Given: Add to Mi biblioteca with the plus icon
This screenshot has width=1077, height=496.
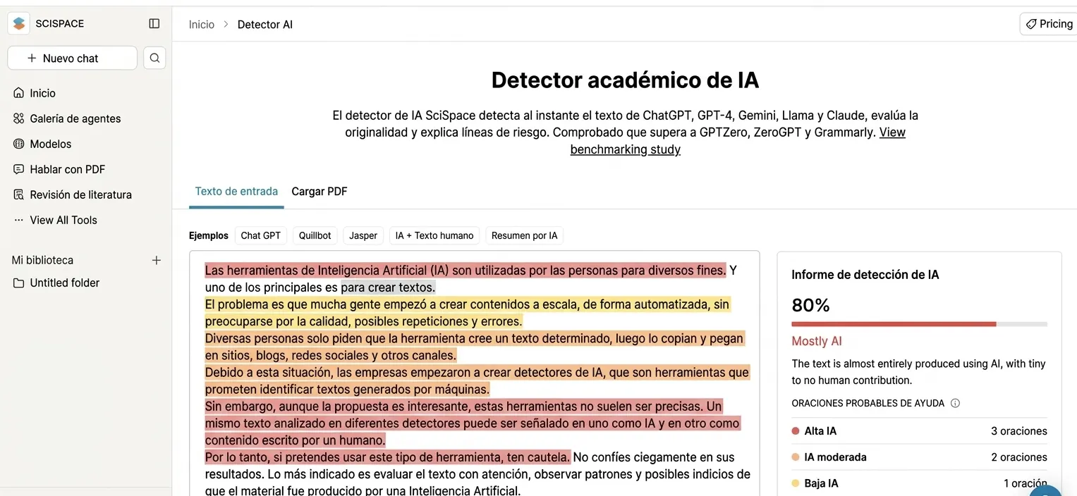Looking at the screenshot, I should click(x=157, y=260).
